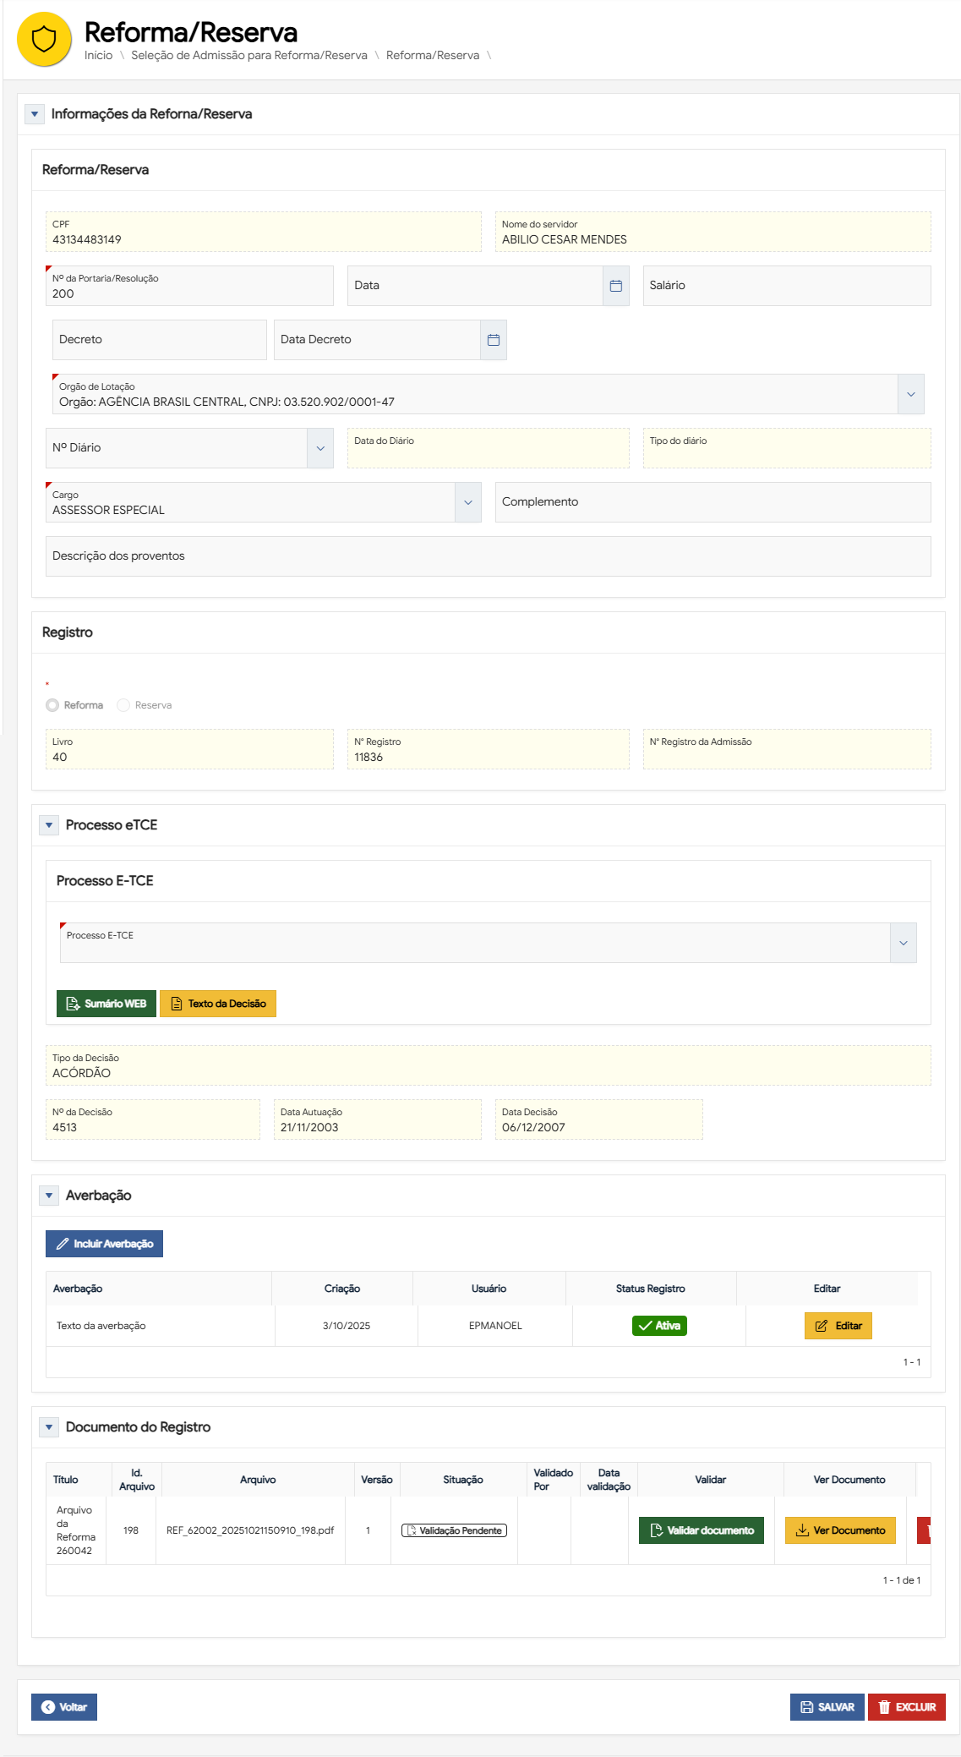Open the Cargo dropdown list
The image size is (961, 1757).
(467, 502)
